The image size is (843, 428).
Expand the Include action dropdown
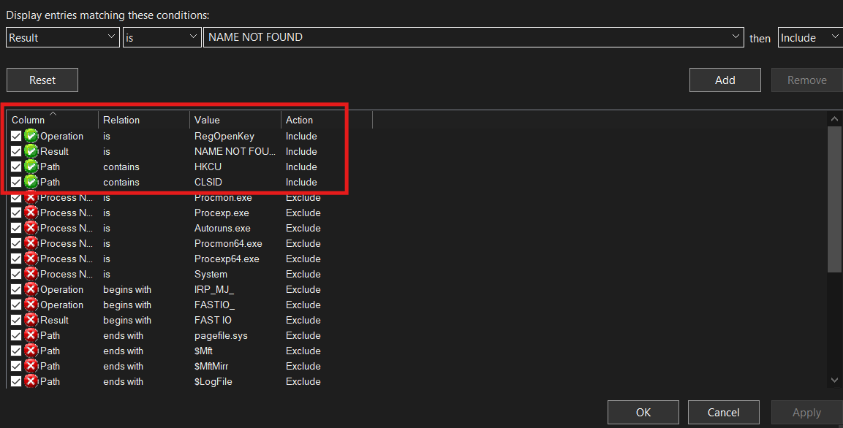[x=810, y=37]
